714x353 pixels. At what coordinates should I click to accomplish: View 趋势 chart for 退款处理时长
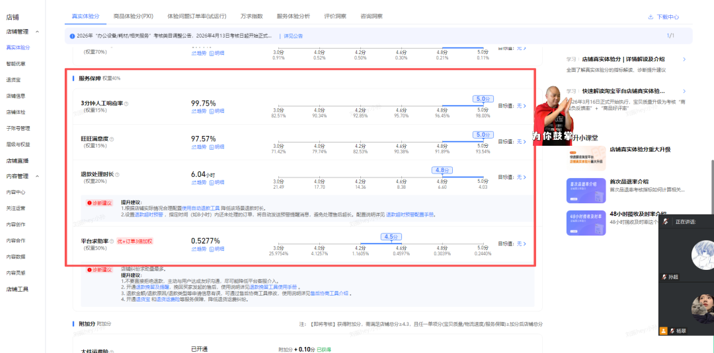click(199, 182)
